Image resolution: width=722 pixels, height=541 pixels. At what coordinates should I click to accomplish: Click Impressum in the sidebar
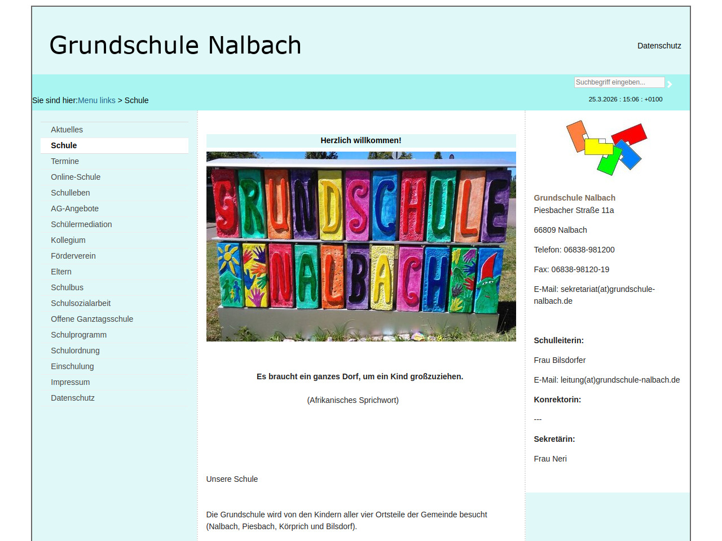[70, 382]
